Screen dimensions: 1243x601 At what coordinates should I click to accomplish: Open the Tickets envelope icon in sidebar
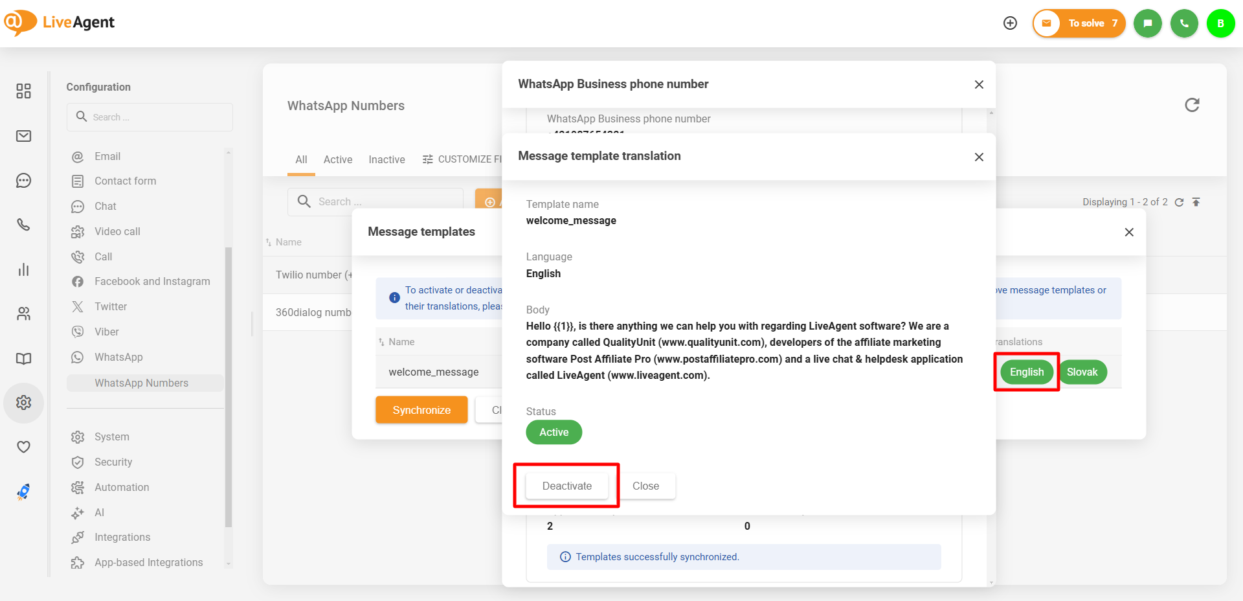(x=23, y=136)
